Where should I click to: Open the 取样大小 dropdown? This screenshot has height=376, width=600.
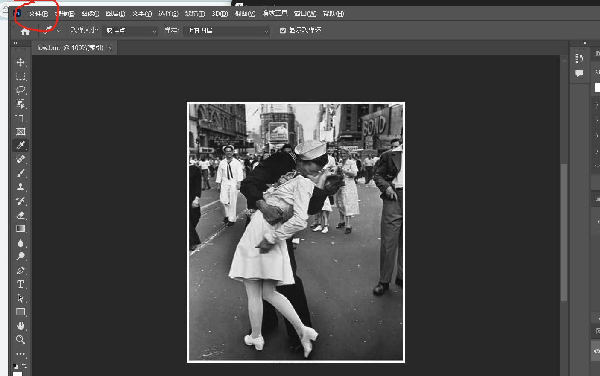click(130, 31)
